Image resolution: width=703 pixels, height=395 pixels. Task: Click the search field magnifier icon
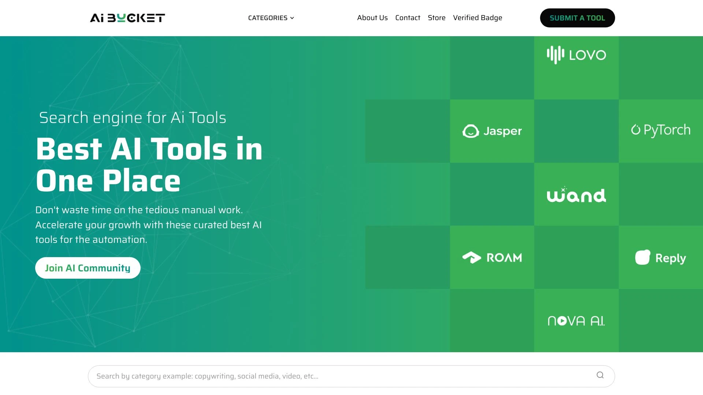click(600, 376)
